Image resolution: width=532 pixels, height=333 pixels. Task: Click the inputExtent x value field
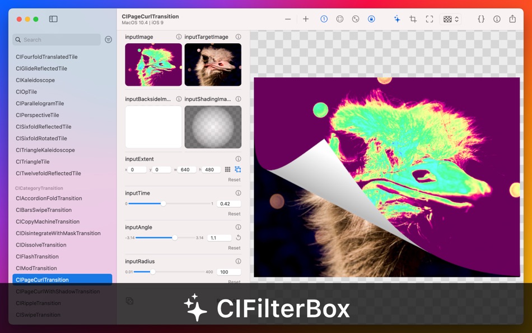coord(137,169)
